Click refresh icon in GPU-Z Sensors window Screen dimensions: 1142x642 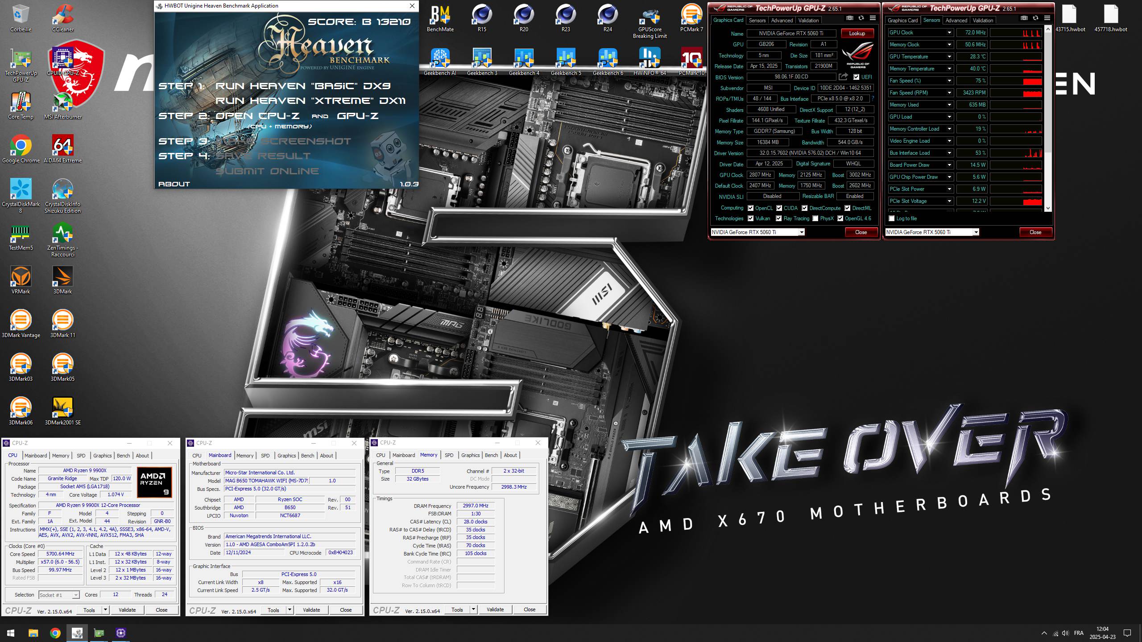[1035, 18]
